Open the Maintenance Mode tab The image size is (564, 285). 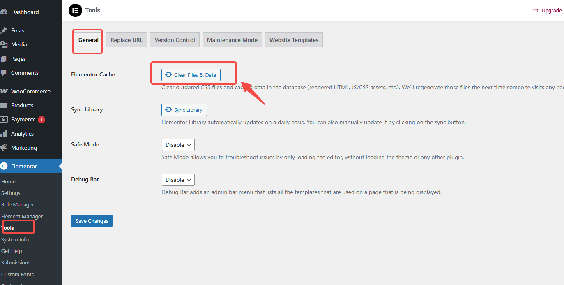coord(232,40)
